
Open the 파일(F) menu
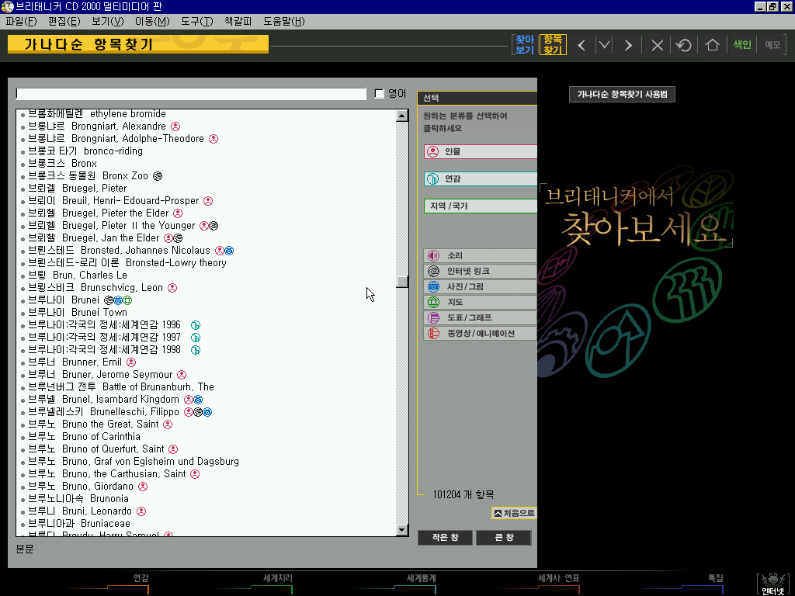click(21, 21)
